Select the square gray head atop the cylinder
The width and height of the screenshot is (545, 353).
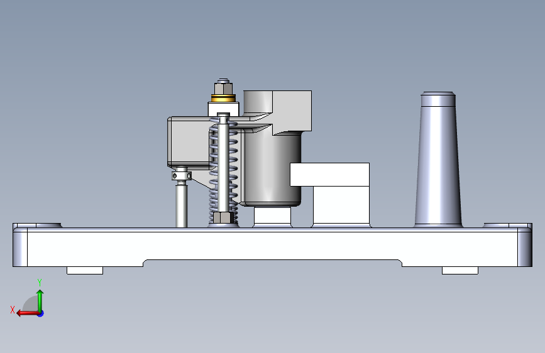point(291,111)
